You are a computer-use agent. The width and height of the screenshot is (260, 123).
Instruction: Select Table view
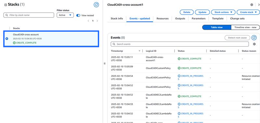[216, 28]
